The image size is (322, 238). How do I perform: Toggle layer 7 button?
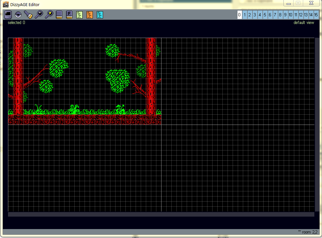tap(275, 15)
